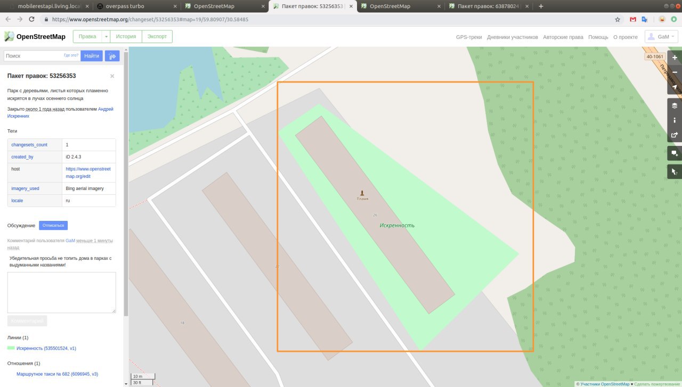Show my location on map
This screenshot has height=387, width=682.
coord(675,87)
